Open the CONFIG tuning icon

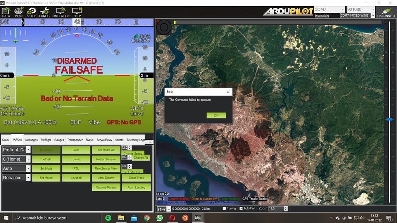pos(44,12)
